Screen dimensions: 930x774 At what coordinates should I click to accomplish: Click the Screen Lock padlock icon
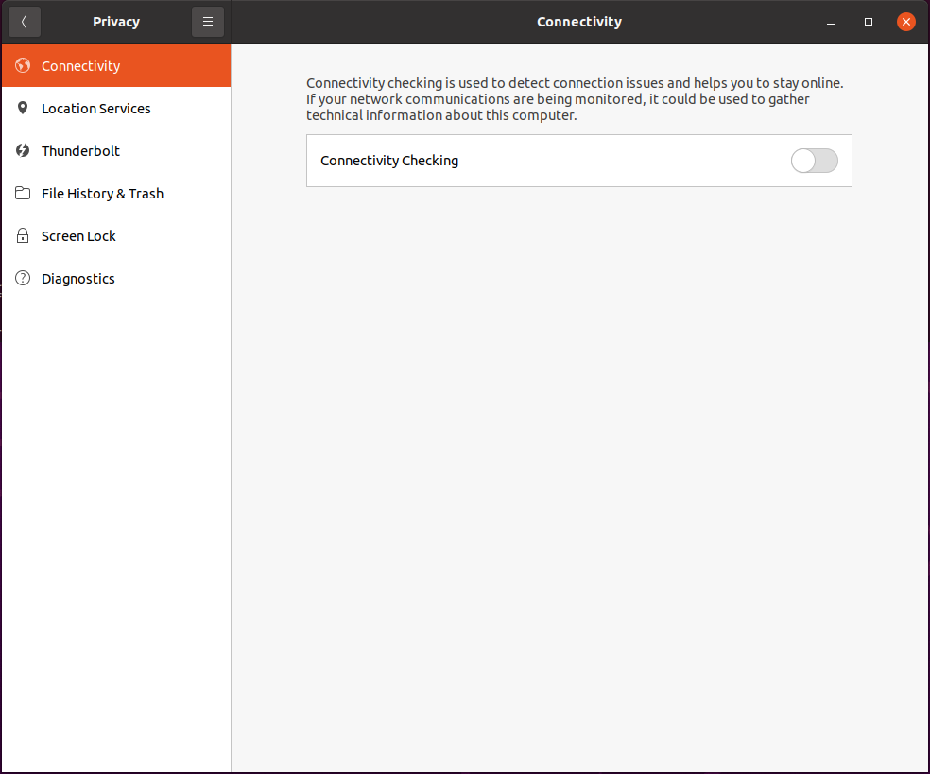pyautogui.click(x=23, y=235)
